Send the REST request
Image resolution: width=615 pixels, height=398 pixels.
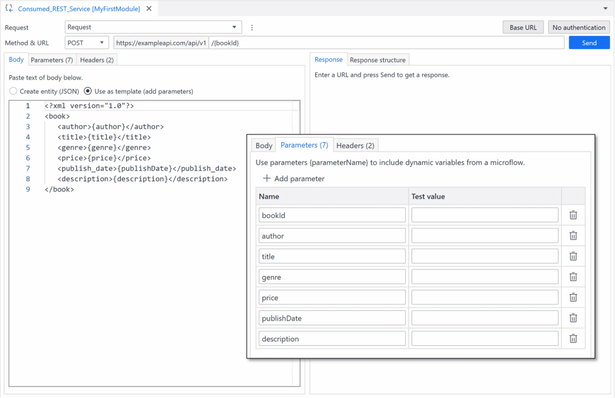pos(589,43)
